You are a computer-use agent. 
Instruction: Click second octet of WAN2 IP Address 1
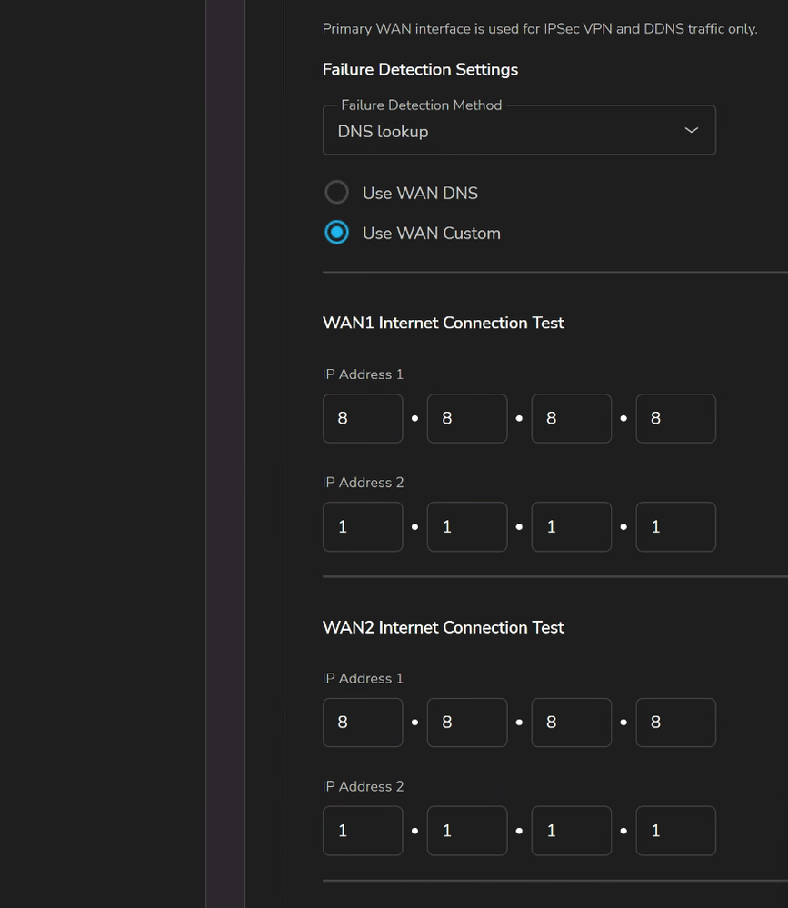tap(467, 723)
